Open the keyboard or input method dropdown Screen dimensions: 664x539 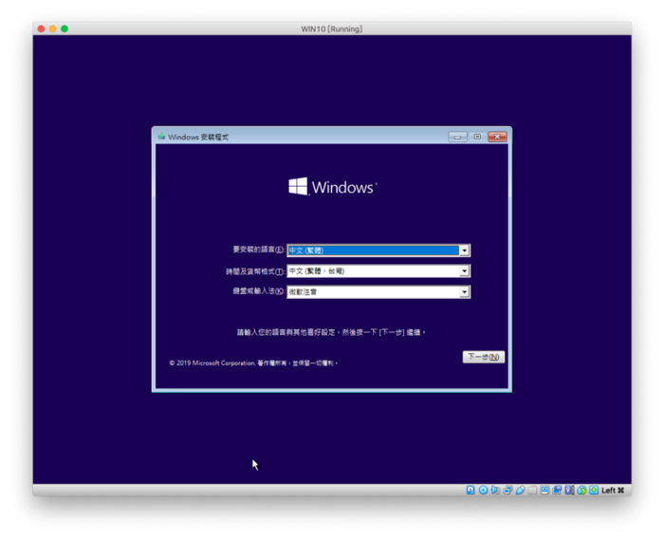point(464,292)
